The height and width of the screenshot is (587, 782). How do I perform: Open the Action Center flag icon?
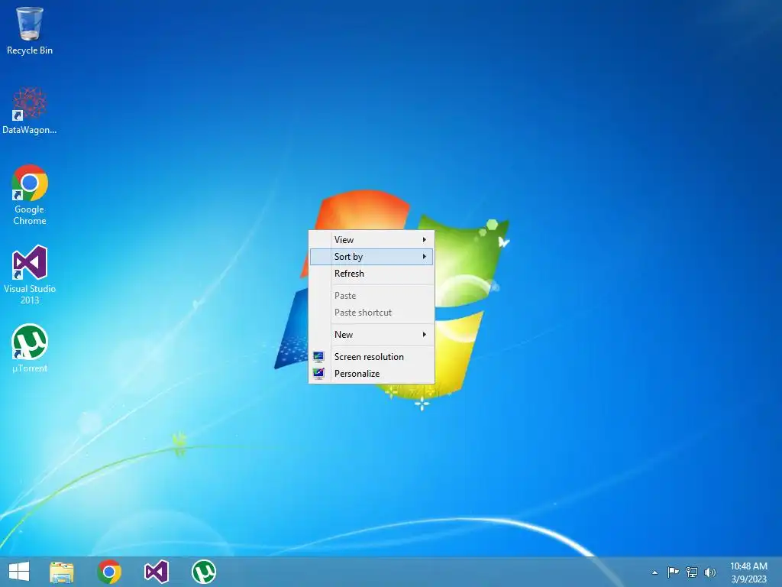pos(674,572)
